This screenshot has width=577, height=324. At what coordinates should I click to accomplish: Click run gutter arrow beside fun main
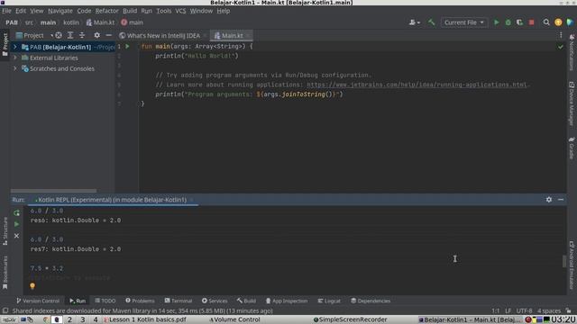[x=127, y=46]
